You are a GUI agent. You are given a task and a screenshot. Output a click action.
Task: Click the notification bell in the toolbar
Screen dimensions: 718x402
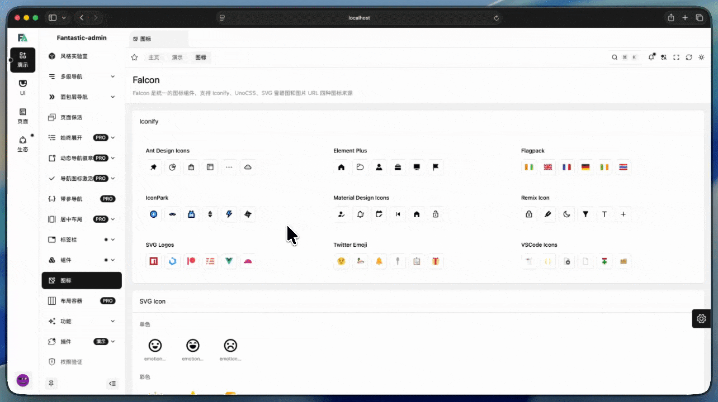[x=651, y=58]
